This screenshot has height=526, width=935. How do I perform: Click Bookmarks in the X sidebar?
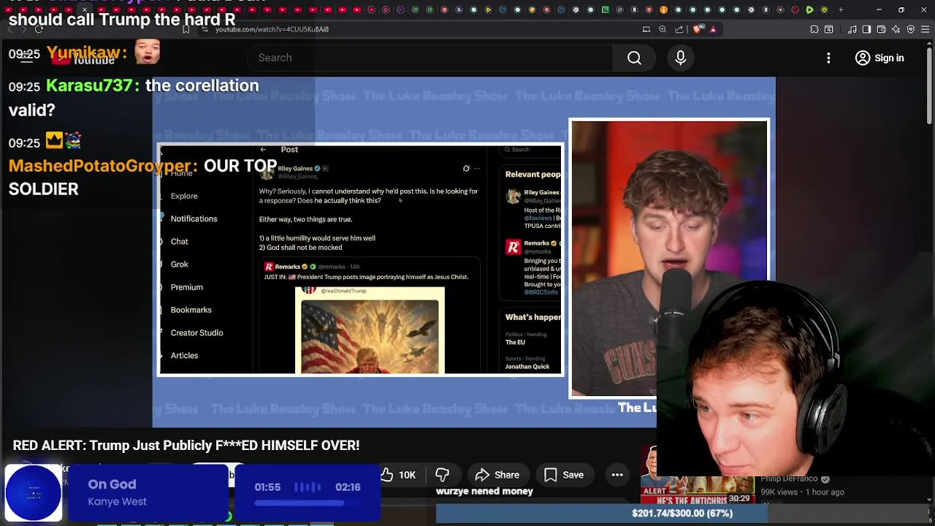[x=191, y=310]
